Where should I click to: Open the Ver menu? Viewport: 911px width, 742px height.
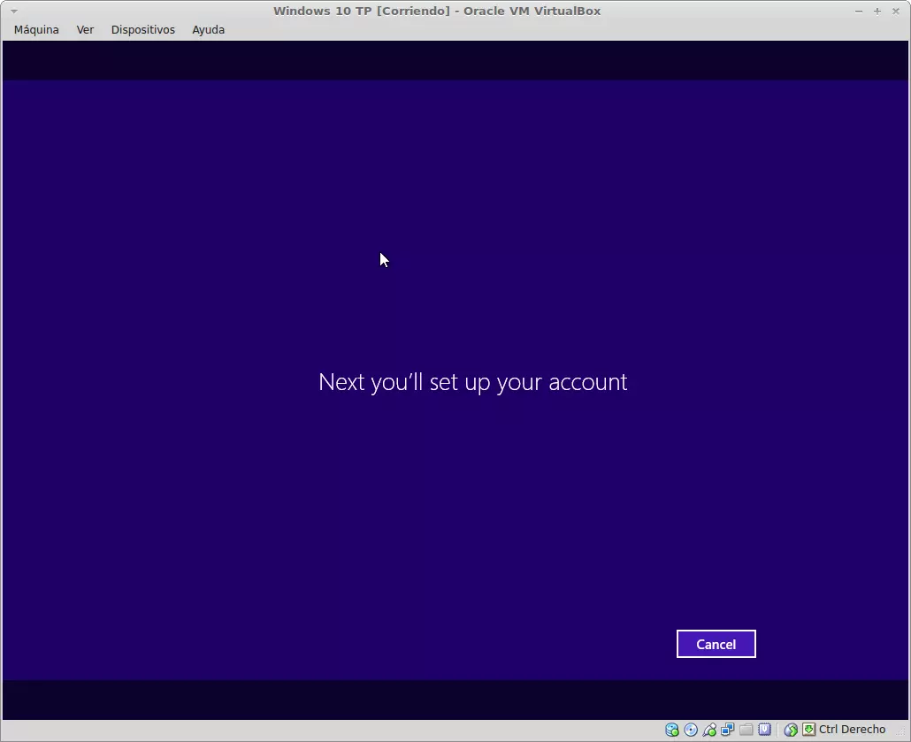point(85,29)
